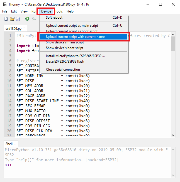Click the Save floppy disk icon
The image size is (180, 182).
18,19
